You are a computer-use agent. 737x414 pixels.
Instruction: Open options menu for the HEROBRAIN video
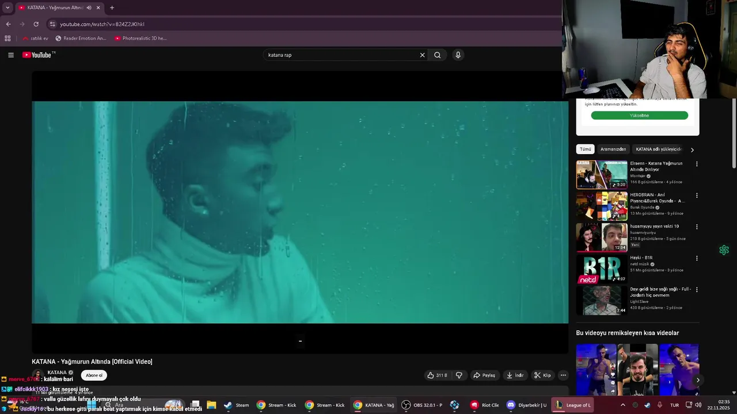point(697,195)
